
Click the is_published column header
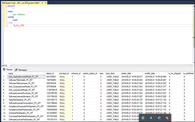coord(188,73)
